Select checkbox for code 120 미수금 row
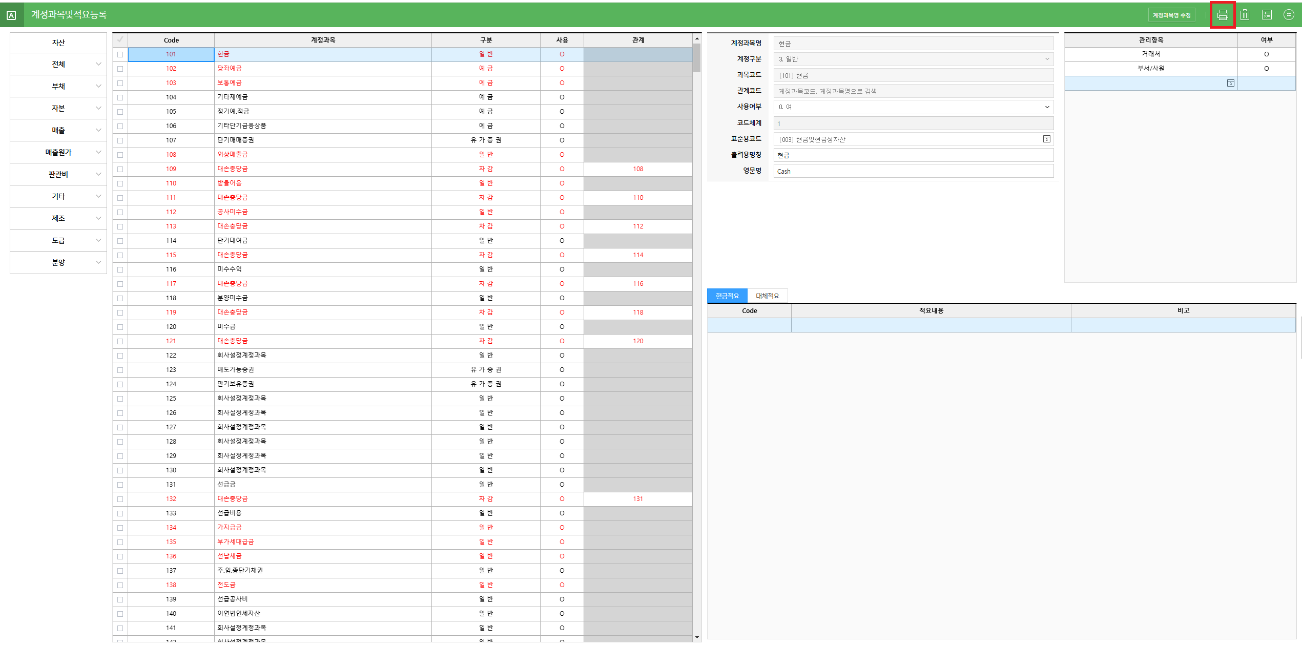 [120, 327]
